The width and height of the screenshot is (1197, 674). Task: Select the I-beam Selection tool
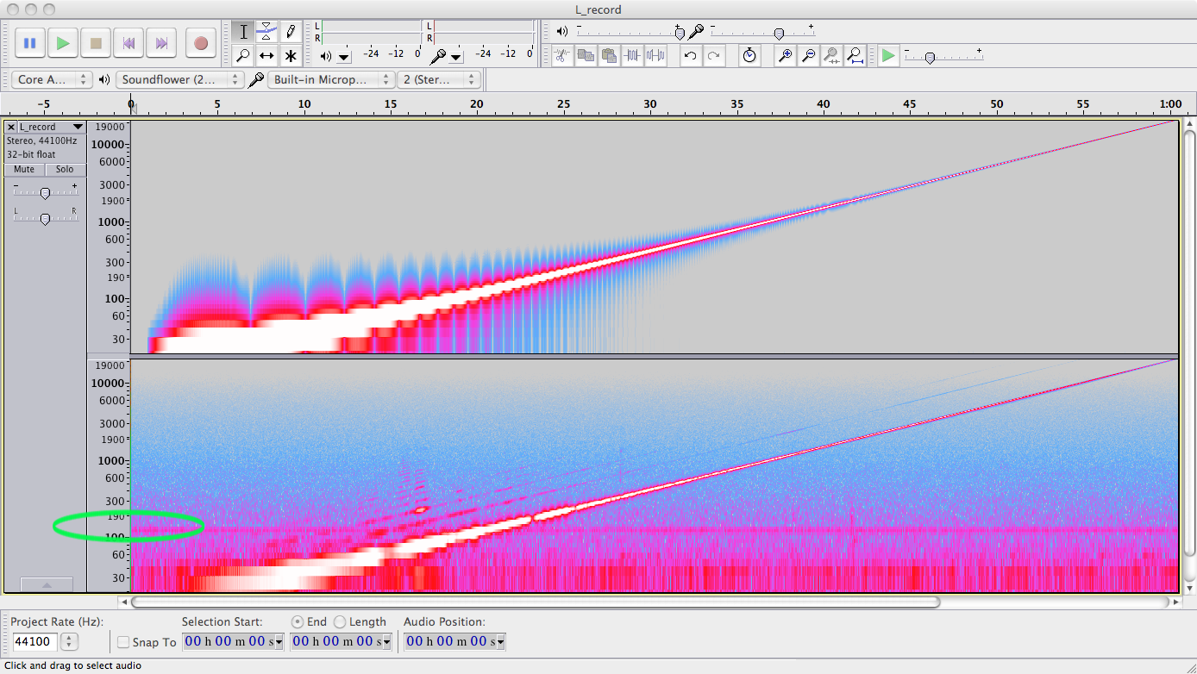point(243,32)
